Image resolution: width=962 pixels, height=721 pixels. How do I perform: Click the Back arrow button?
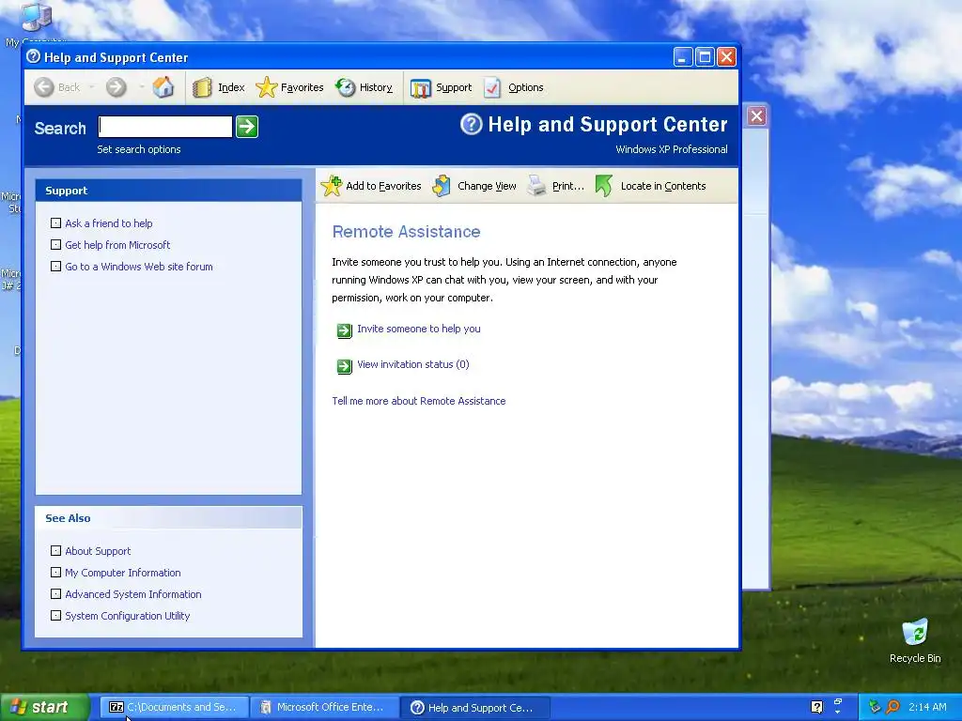click(44, 87)
